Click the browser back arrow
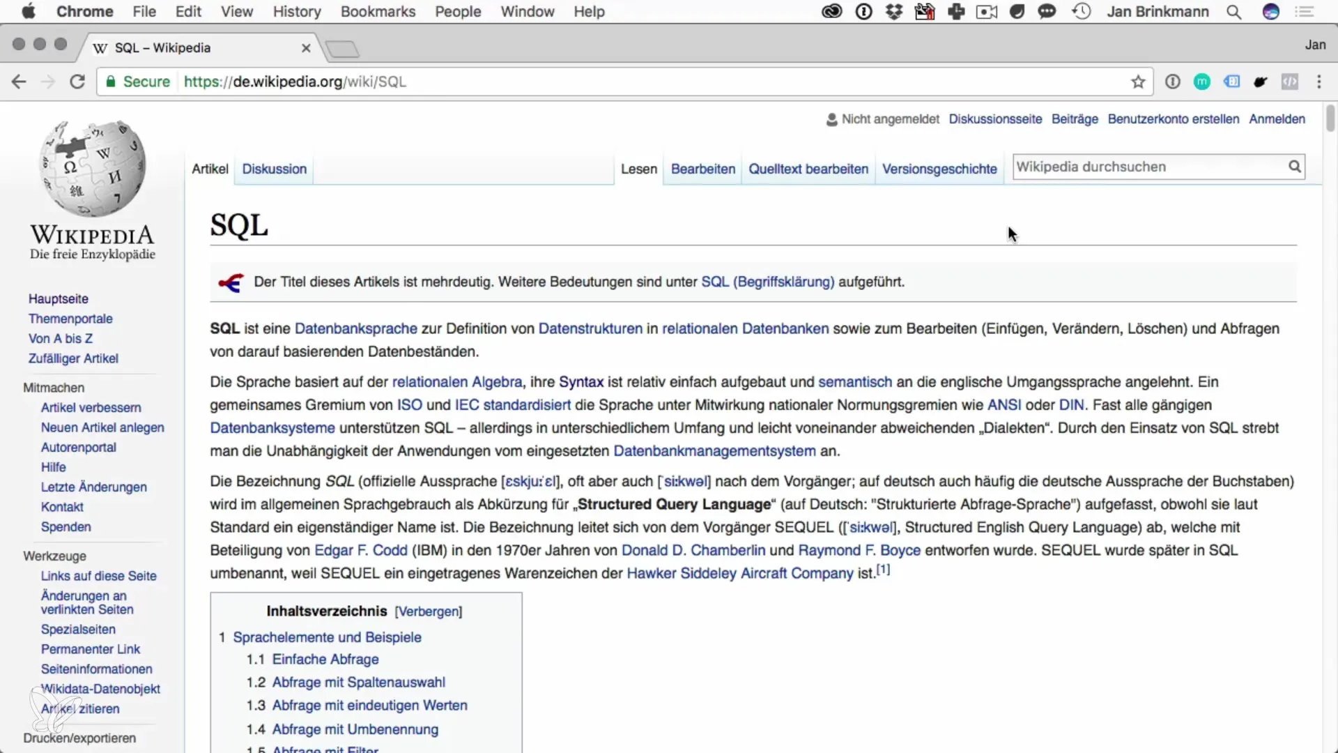 coord(19,82)
